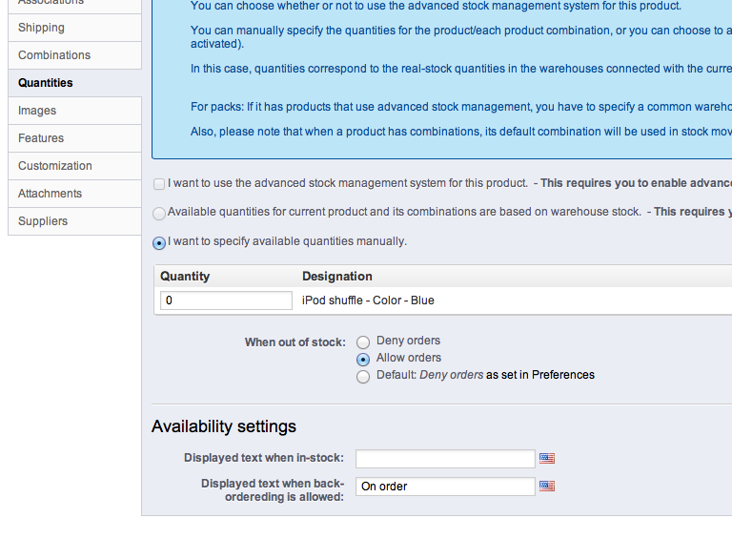Click the flag icon beside back-ordering text
The height and width of the screenshot is (539, 732).
point(547,487)
